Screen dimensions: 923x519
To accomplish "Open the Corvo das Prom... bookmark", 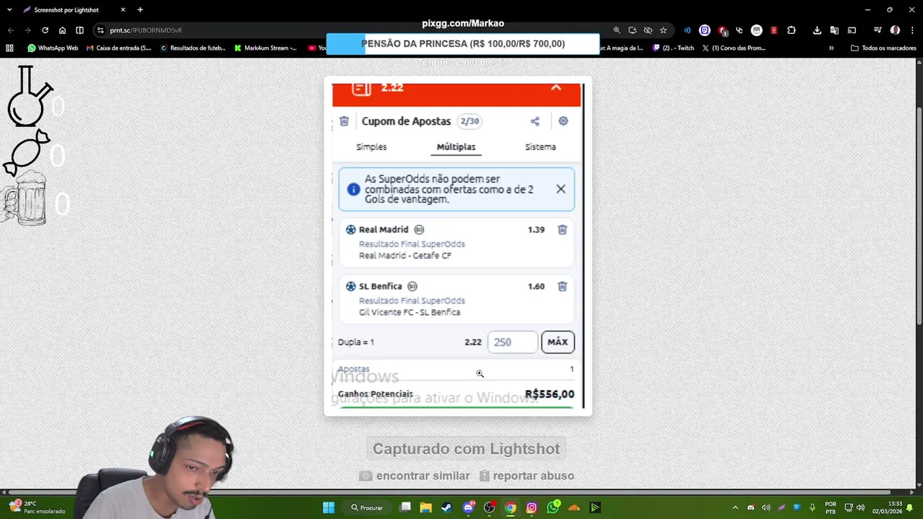I will point(734,48).
